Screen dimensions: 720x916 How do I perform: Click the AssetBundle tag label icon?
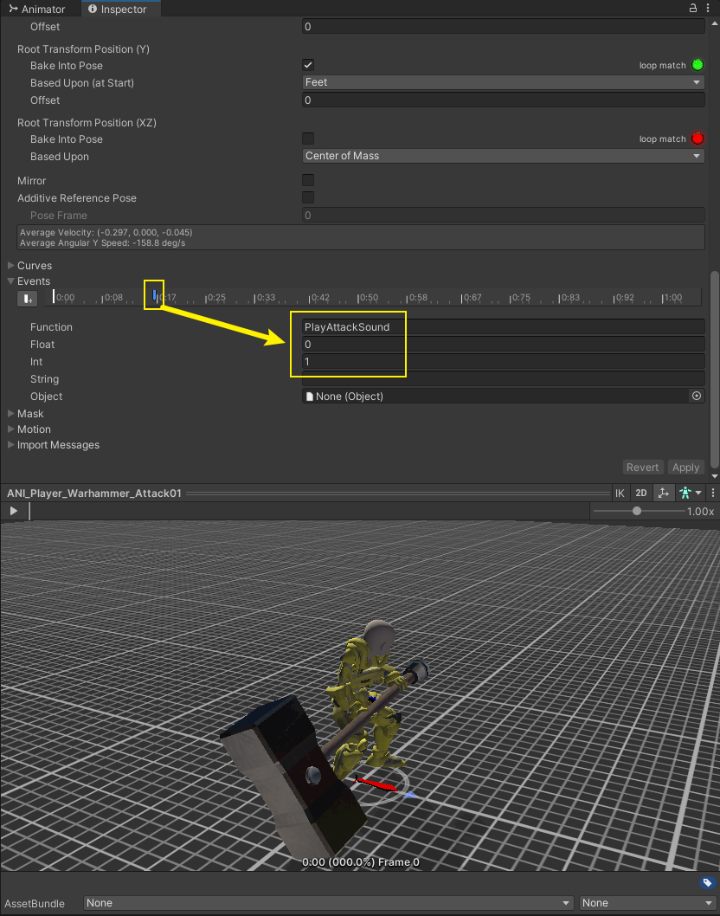coord(707,883)
